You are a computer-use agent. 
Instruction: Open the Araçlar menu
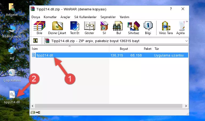pyautogui.click(x=65, y=17)
